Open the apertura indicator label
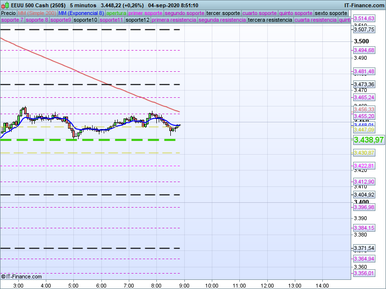 pyautogui.click(x=116, y=13)
